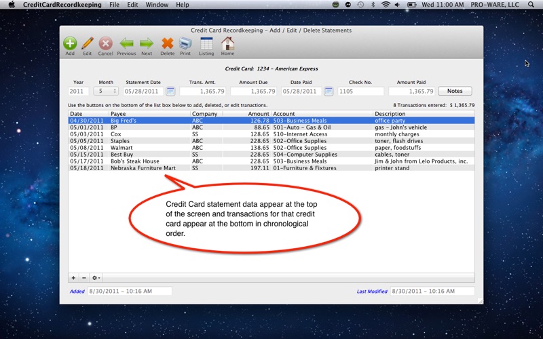Open the File menu
The height and width of the screenshot is (339, 543).
[x=114, y=5]
